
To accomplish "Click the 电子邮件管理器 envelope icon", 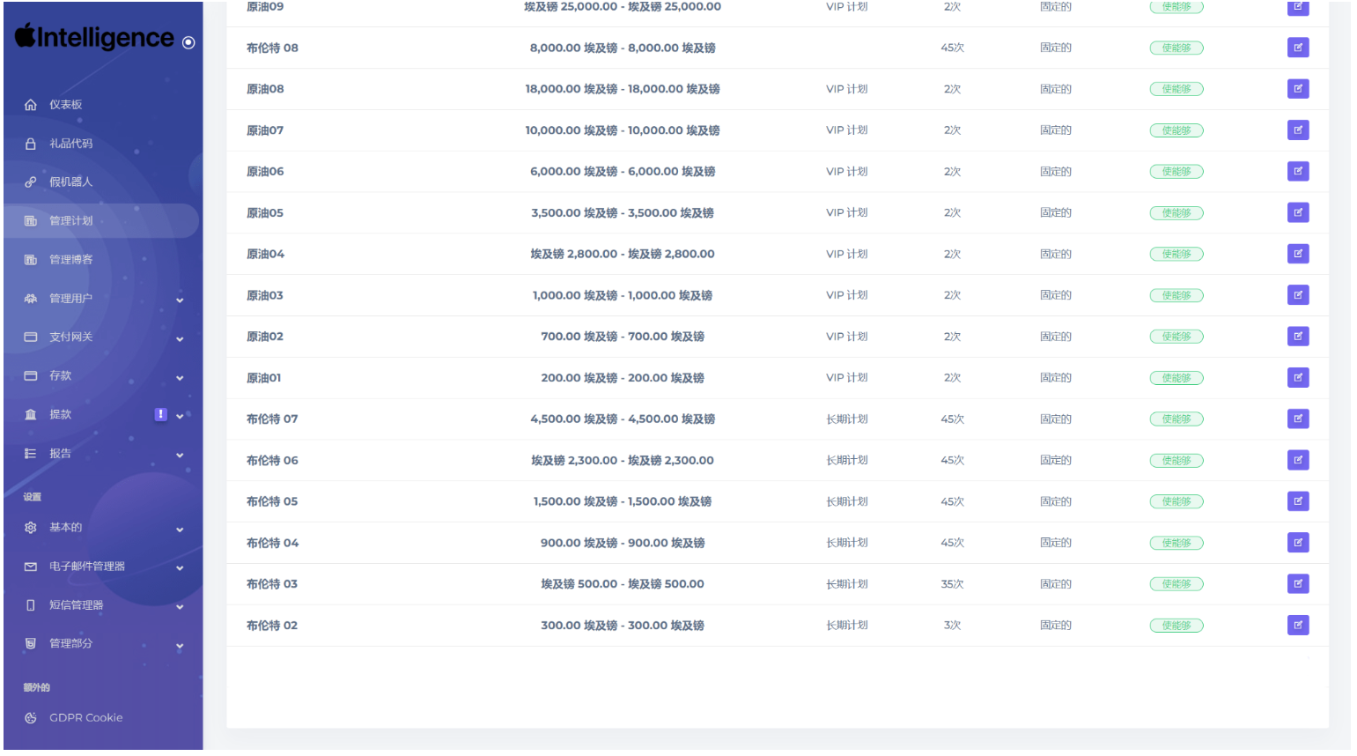I will click(31, 567).
